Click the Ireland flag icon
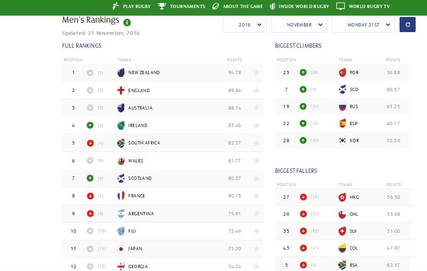This screenshot has width=427, height=271. 121,126
